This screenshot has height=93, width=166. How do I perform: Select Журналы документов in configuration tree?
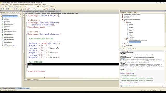point(9,25)
